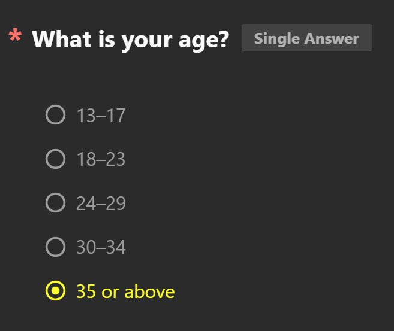The image size is (394, 331).
Task: Click the selected 35 or above radio circle
Action: click(x=55, y=291)
